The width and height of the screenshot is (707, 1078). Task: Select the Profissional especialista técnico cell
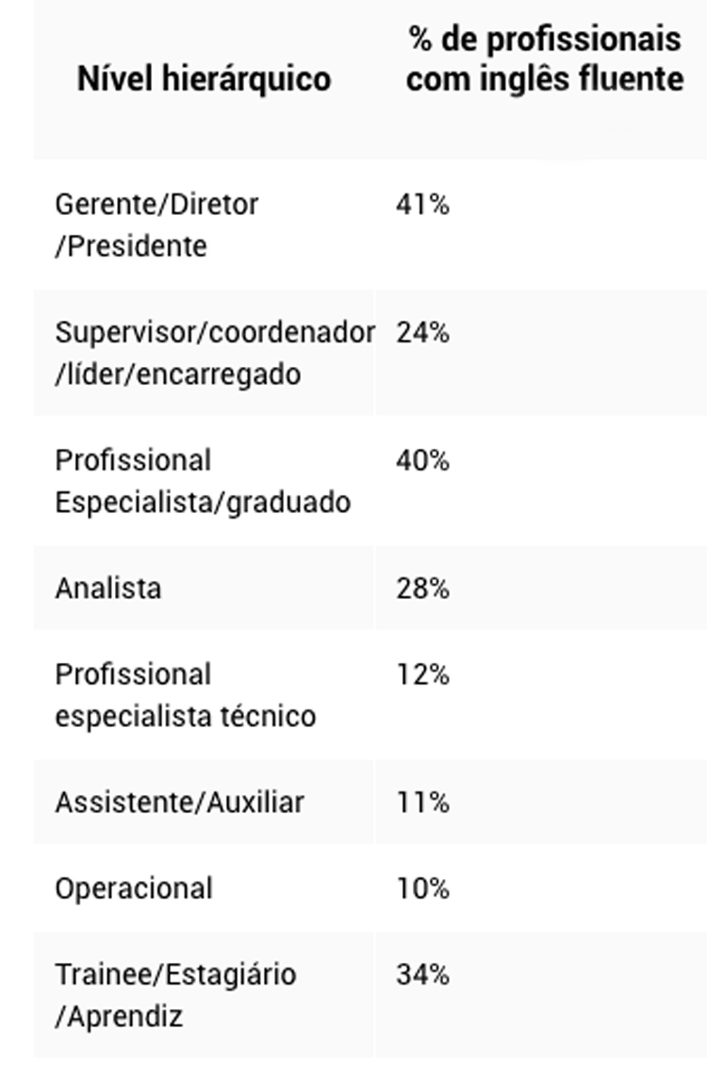click(185, 695)
